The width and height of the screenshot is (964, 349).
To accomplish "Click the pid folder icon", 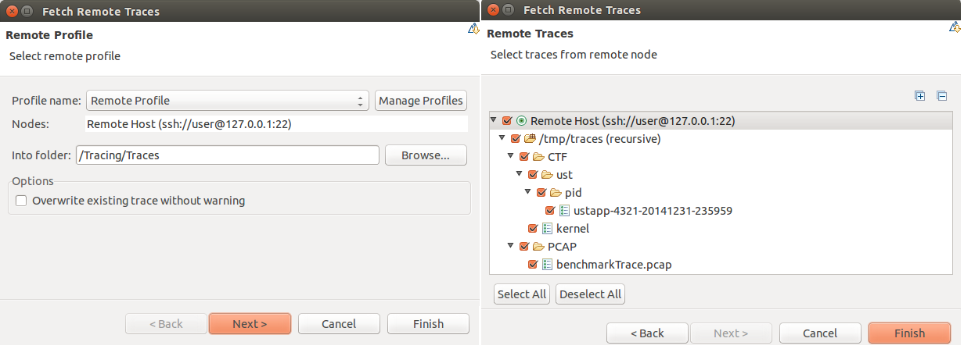I will click(556, 193).
